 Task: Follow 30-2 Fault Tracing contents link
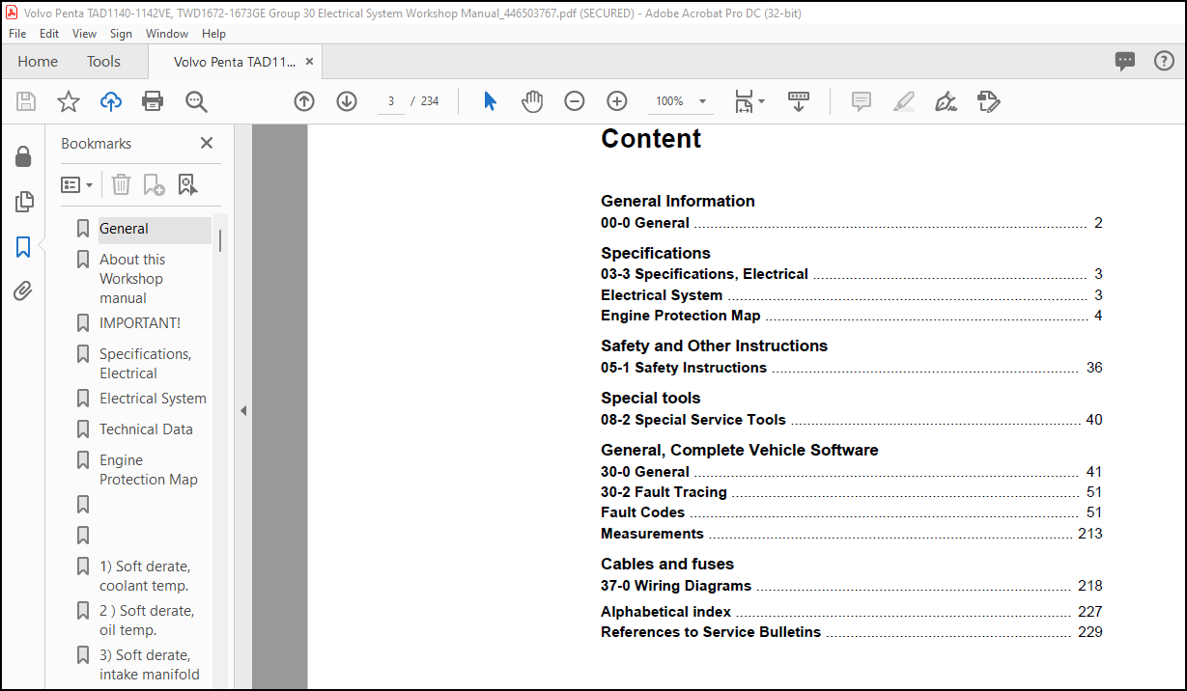coord(851,492)
